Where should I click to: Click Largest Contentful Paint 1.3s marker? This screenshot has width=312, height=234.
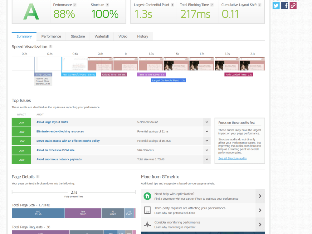168,80
